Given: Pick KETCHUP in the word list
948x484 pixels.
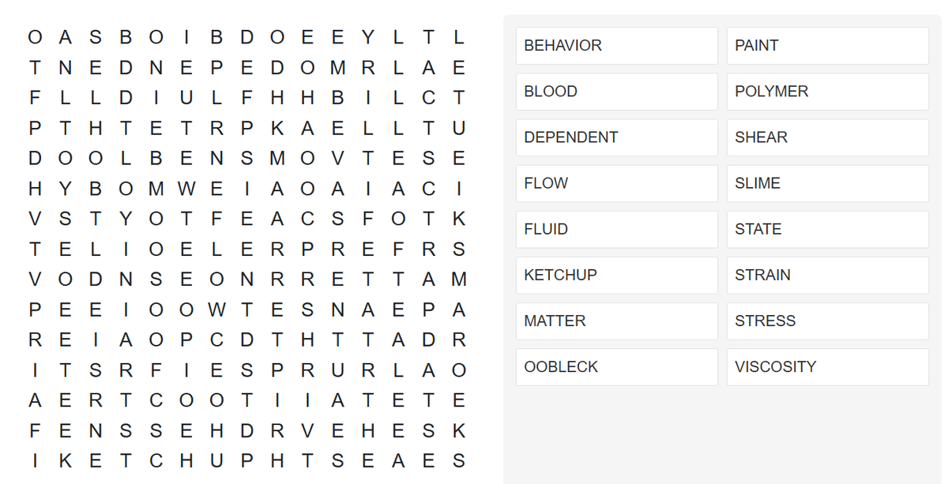Looking at the screenshot, I should [616, 275].
